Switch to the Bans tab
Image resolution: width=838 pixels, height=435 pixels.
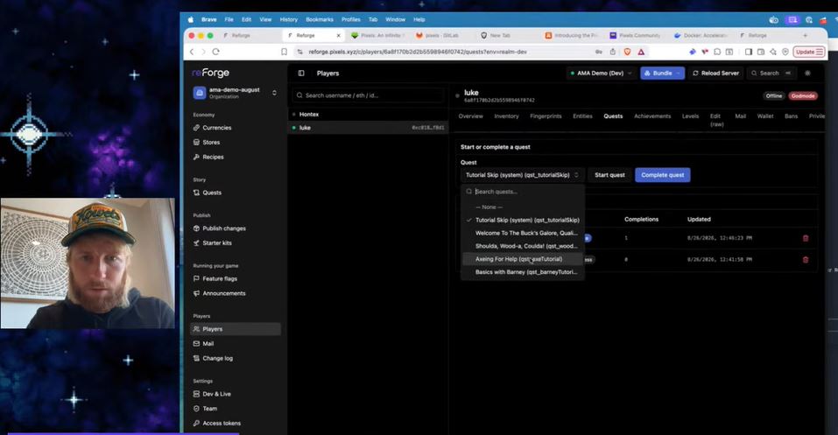[x=791, y=116]
